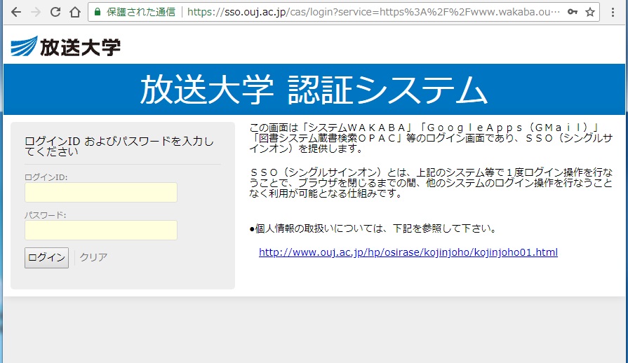
Task: Click the クリア button
Action: [x=93, y=257]
